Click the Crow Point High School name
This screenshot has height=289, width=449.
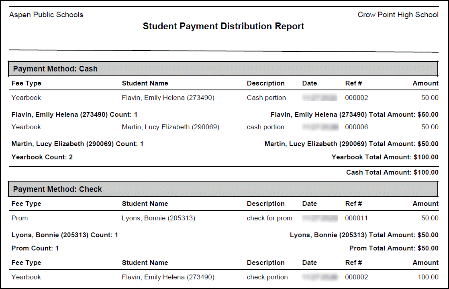[x=398, y=15]
